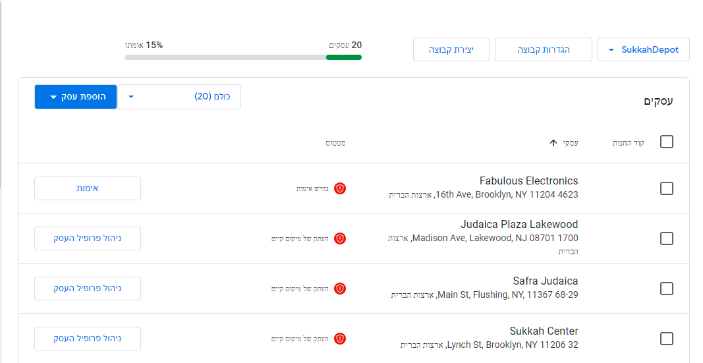The image size is (703, 363).
Task: Toggle the Sukkah Center row checkbox
Action: point(666,339)
